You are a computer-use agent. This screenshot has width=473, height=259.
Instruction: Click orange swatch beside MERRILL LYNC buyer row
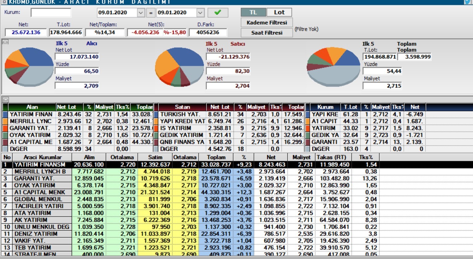coord(5,121)
